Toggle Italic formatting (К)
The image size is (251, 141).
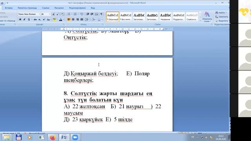pos(24,20)
